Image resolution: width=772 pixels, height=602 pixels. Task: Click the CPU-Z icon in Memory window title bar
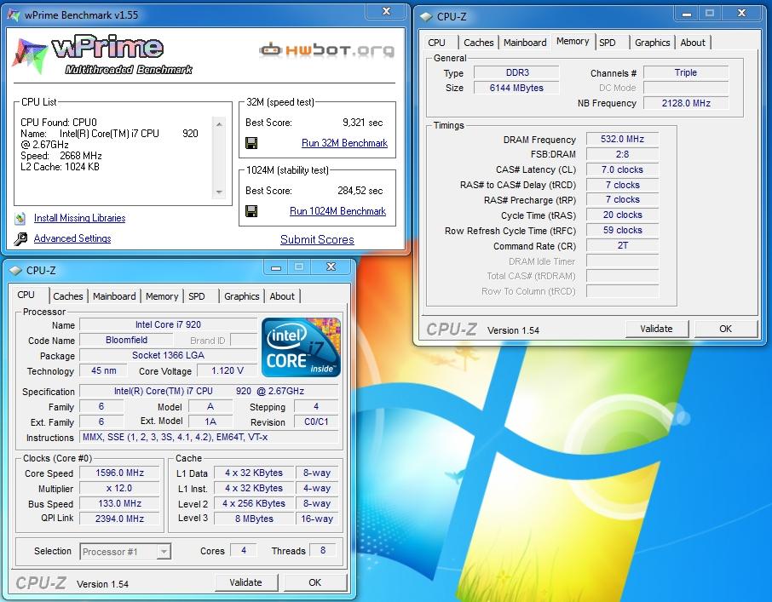point(426,17)
